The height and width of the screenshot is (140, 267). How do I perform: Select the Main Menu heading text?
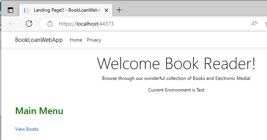tap(39, 111)
